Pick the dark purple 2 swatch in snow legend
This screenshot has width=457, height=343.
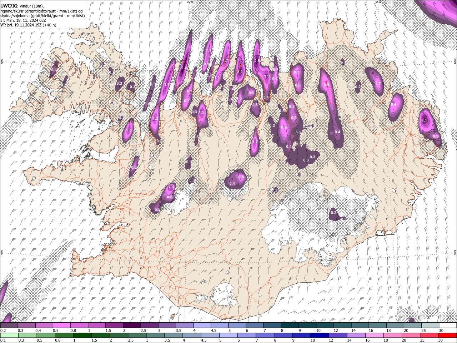click(132, 325)
